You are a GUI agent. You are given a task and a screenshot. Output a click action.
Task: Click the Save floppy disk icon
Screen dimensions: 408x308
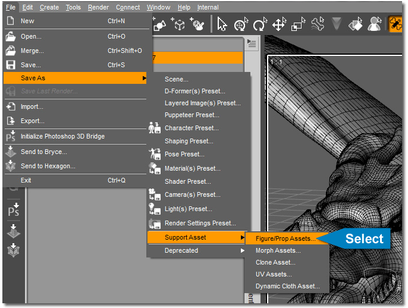click(11, 65)
